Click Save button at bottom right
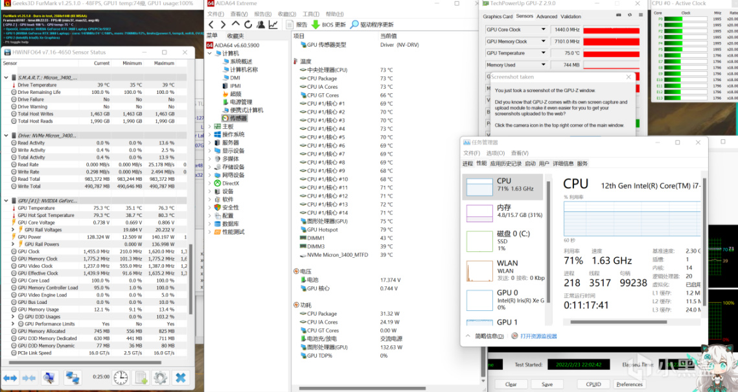Image resolution: width=738 pixels, height=392 pixels. 547,384
